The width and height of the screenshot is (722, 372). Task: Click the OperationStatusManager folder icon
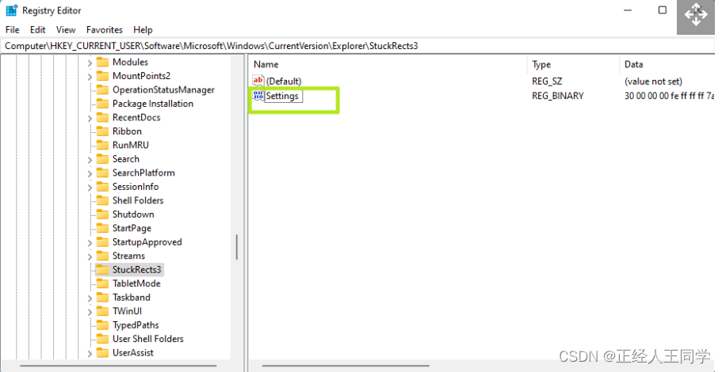(x=103, y=89)
